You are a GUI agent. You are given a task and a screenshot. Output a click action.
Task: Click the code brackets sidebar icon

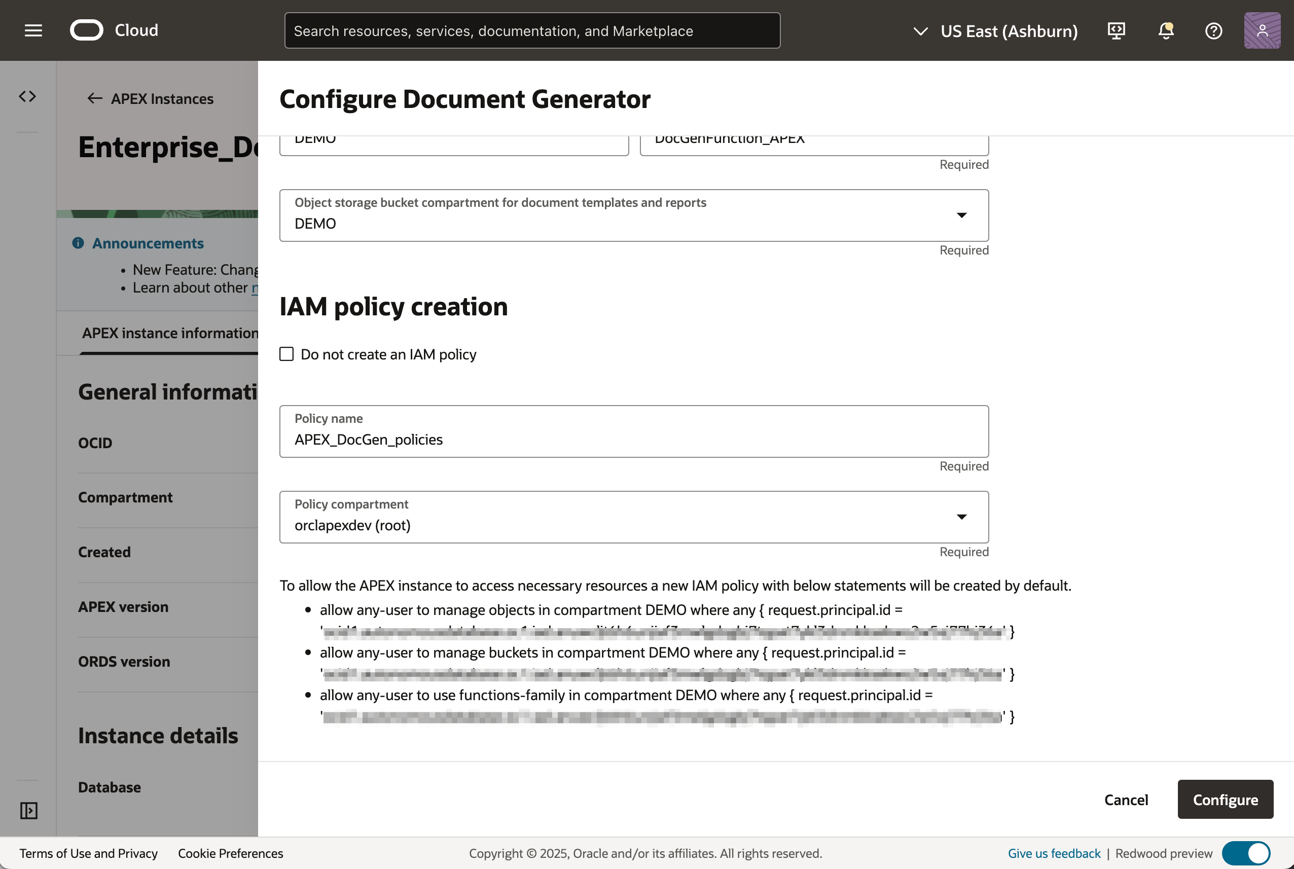click(28, 96)
